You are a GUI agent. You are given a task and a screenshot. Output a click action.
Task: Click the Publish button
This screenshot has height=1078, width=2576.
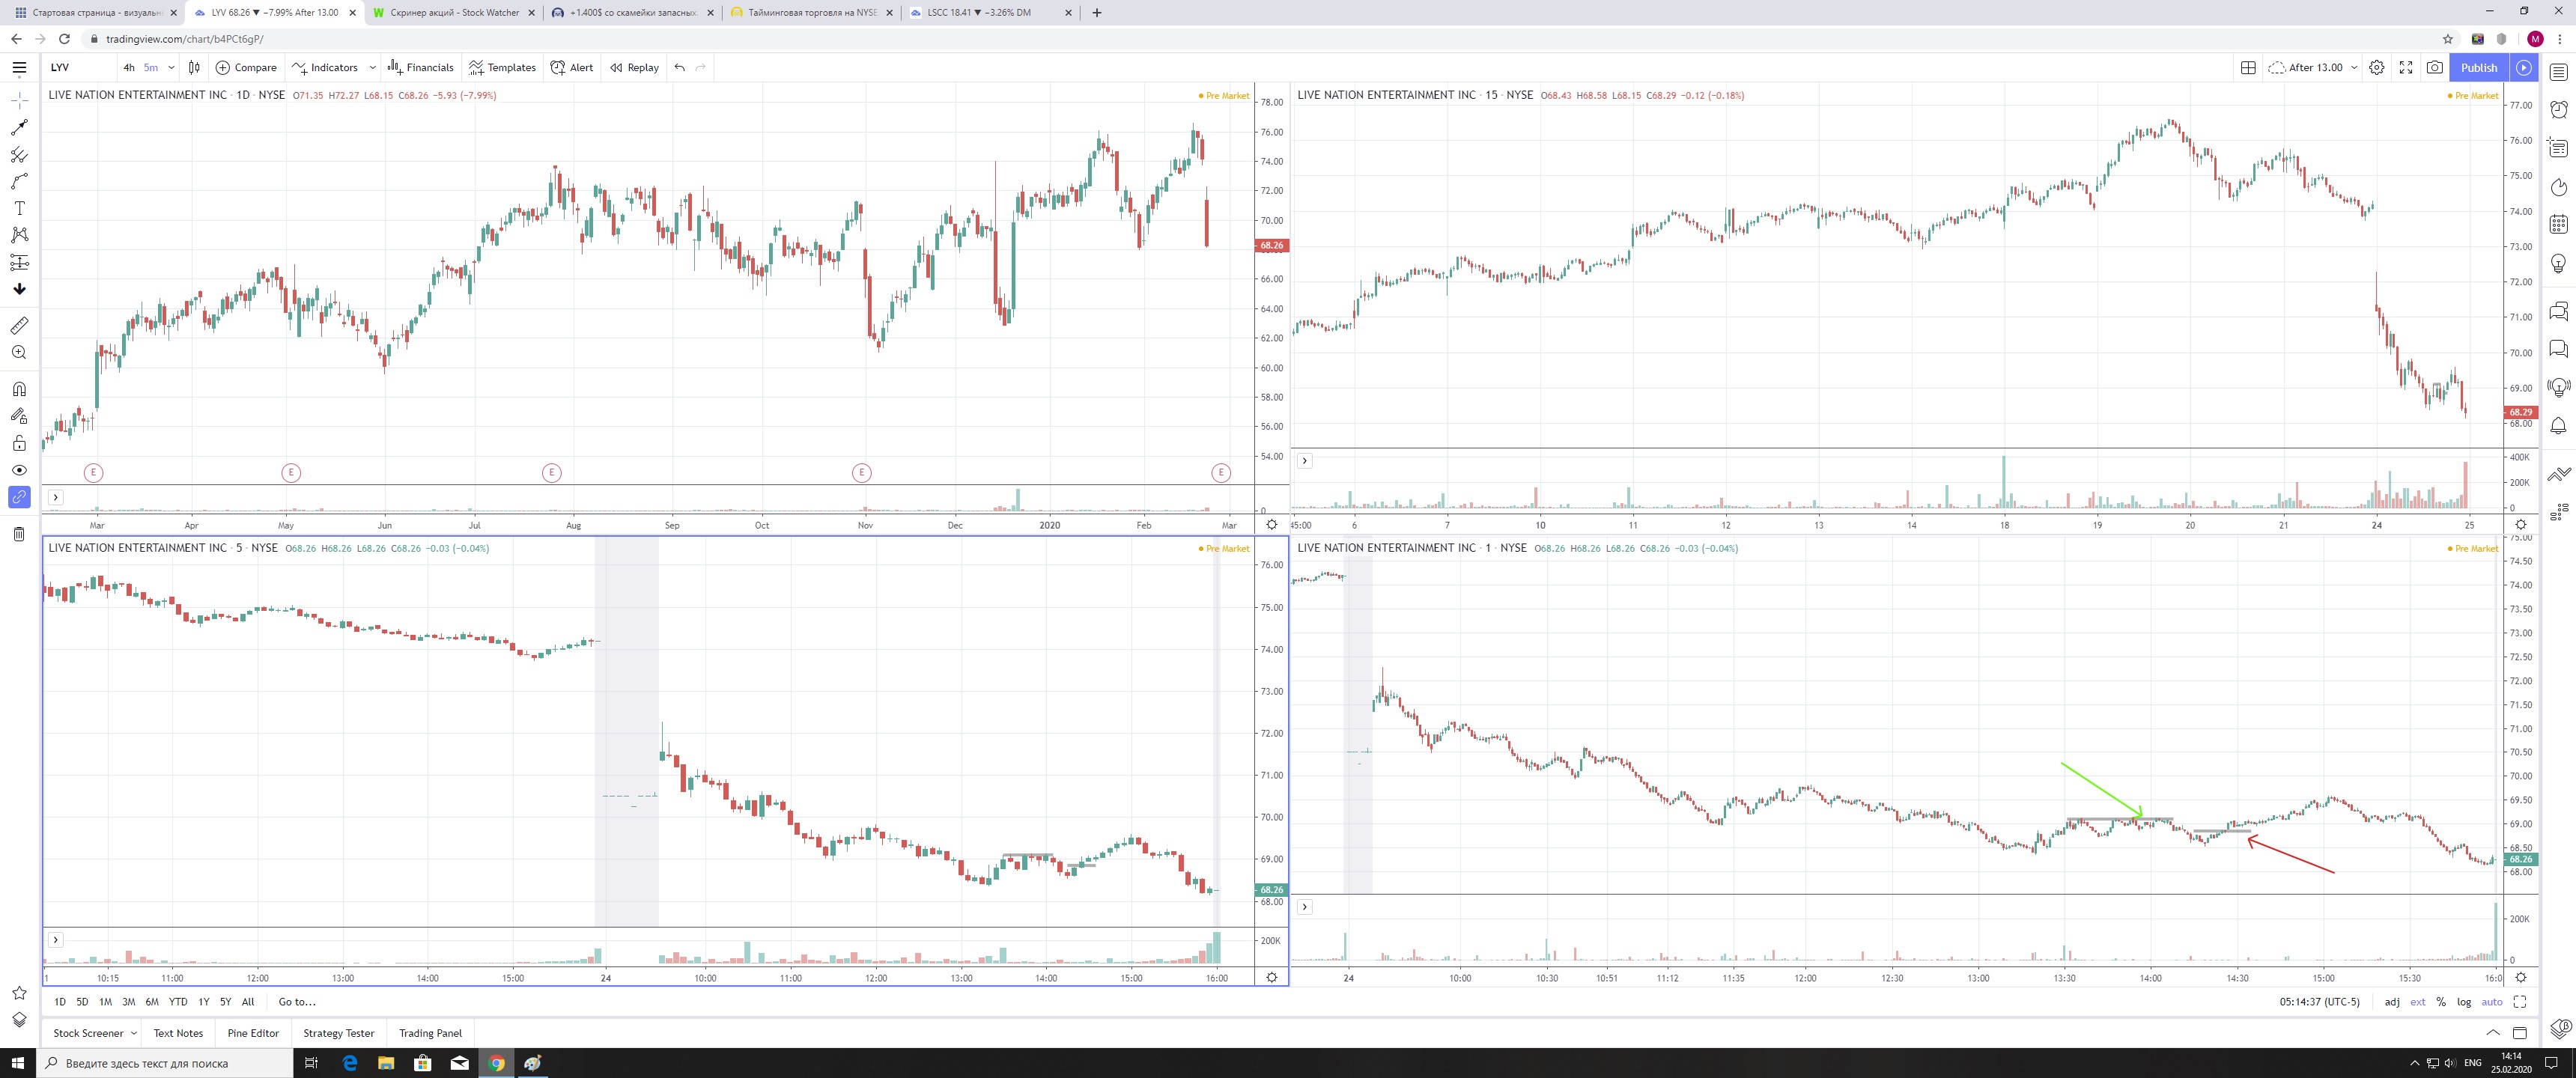[2479, 67]
